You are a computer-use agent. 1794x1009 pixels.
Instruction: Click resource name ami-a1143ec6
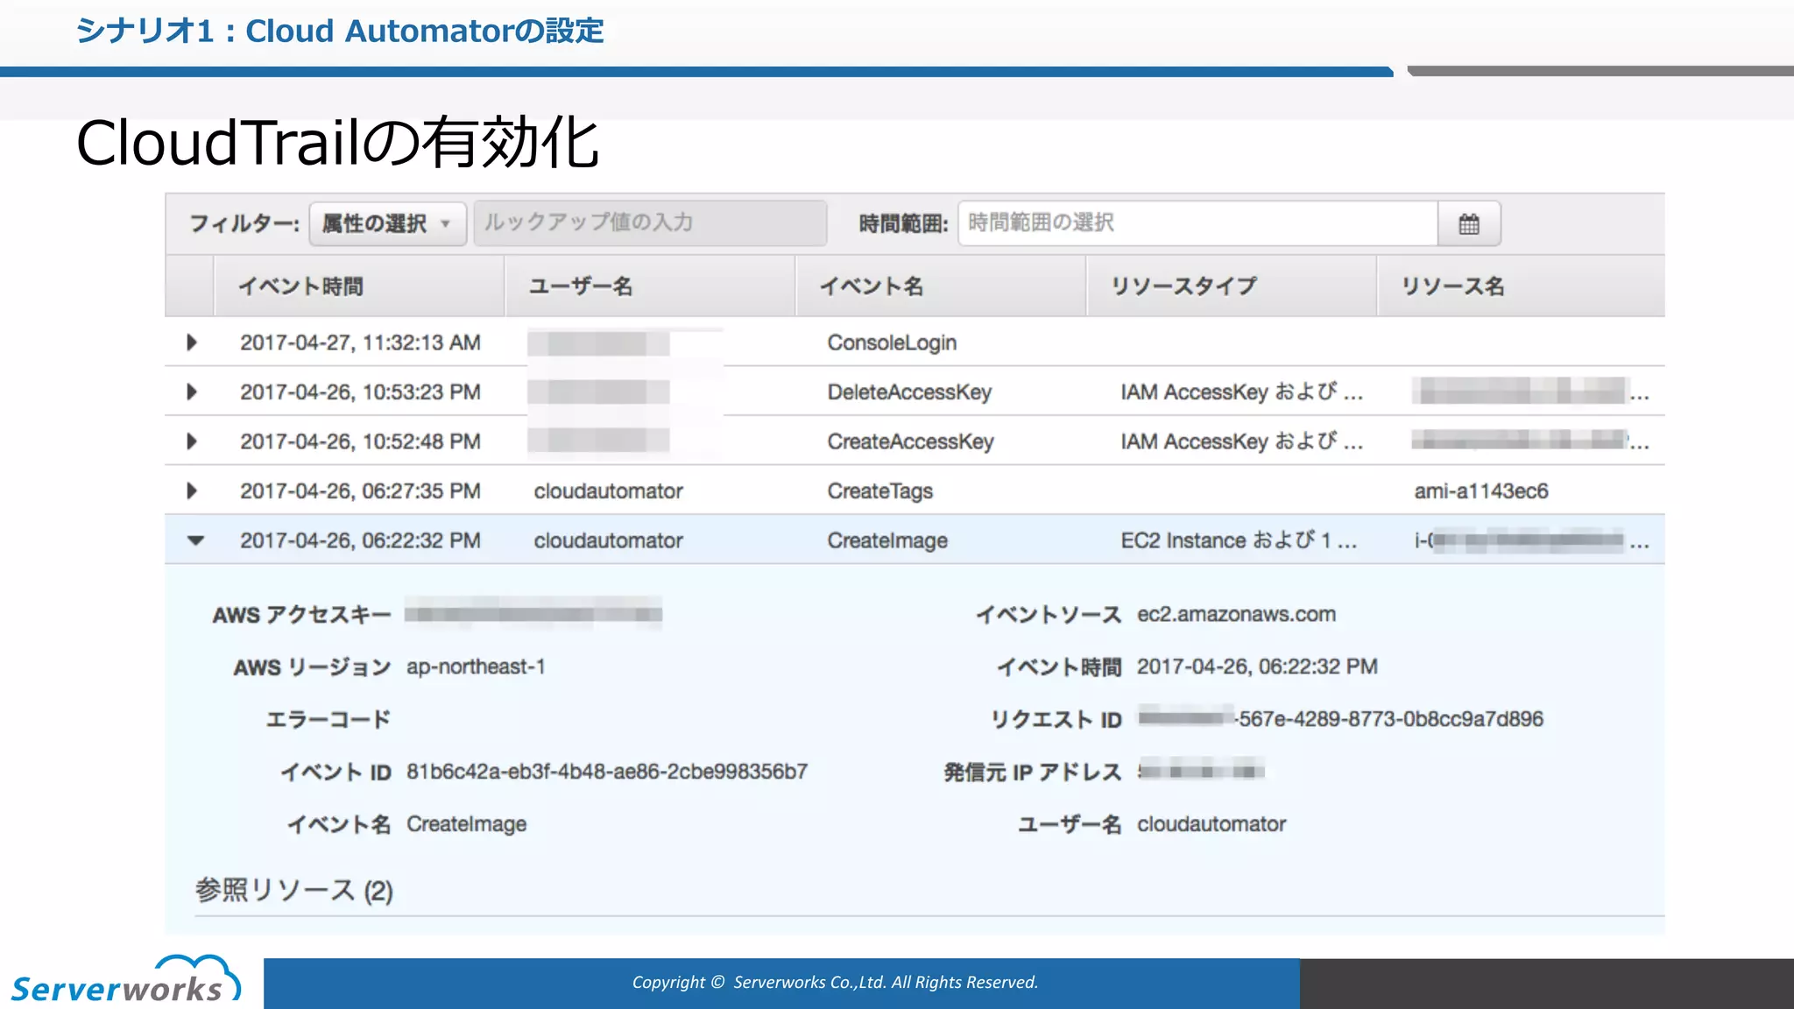(1481, 490)
